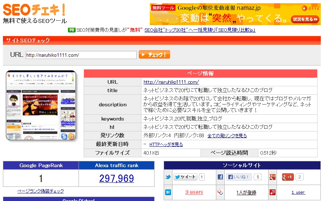Viewport: 323px width, 201px height.
Task: Select the title row value text
Action: click(208, 90)
